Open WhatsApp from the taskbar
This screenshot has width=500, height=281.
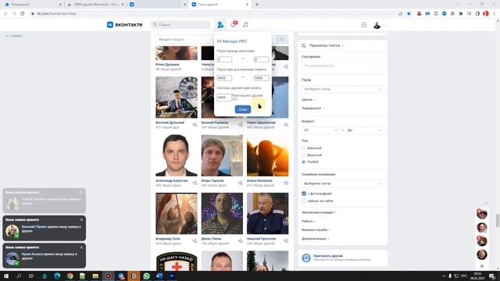tap(146, 276)
